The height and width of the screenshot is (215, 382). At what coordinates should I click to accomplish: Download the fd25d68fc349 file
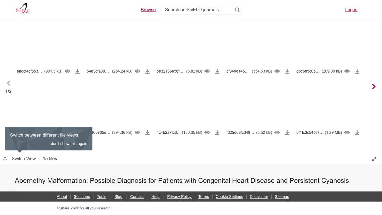tap(287, 132)
